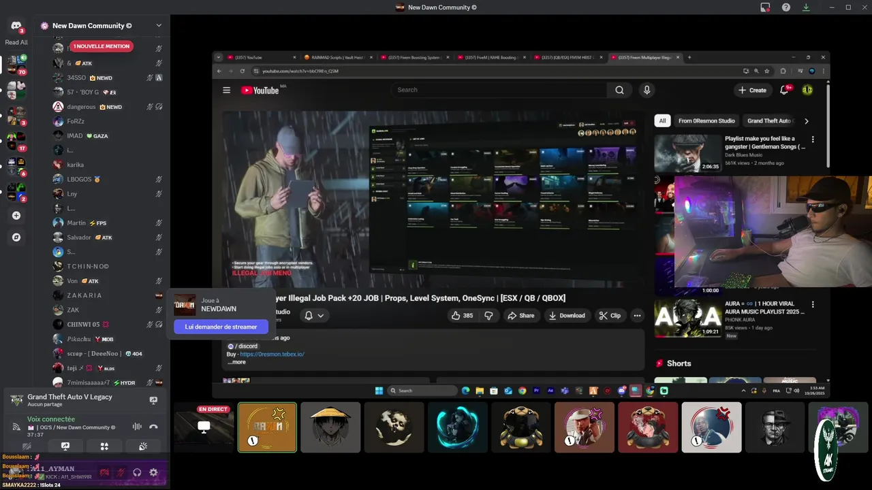Image resolution: width=872 pixels, height=490 pixels.
Task: Click Download button under video
Action: coord(567,316)
